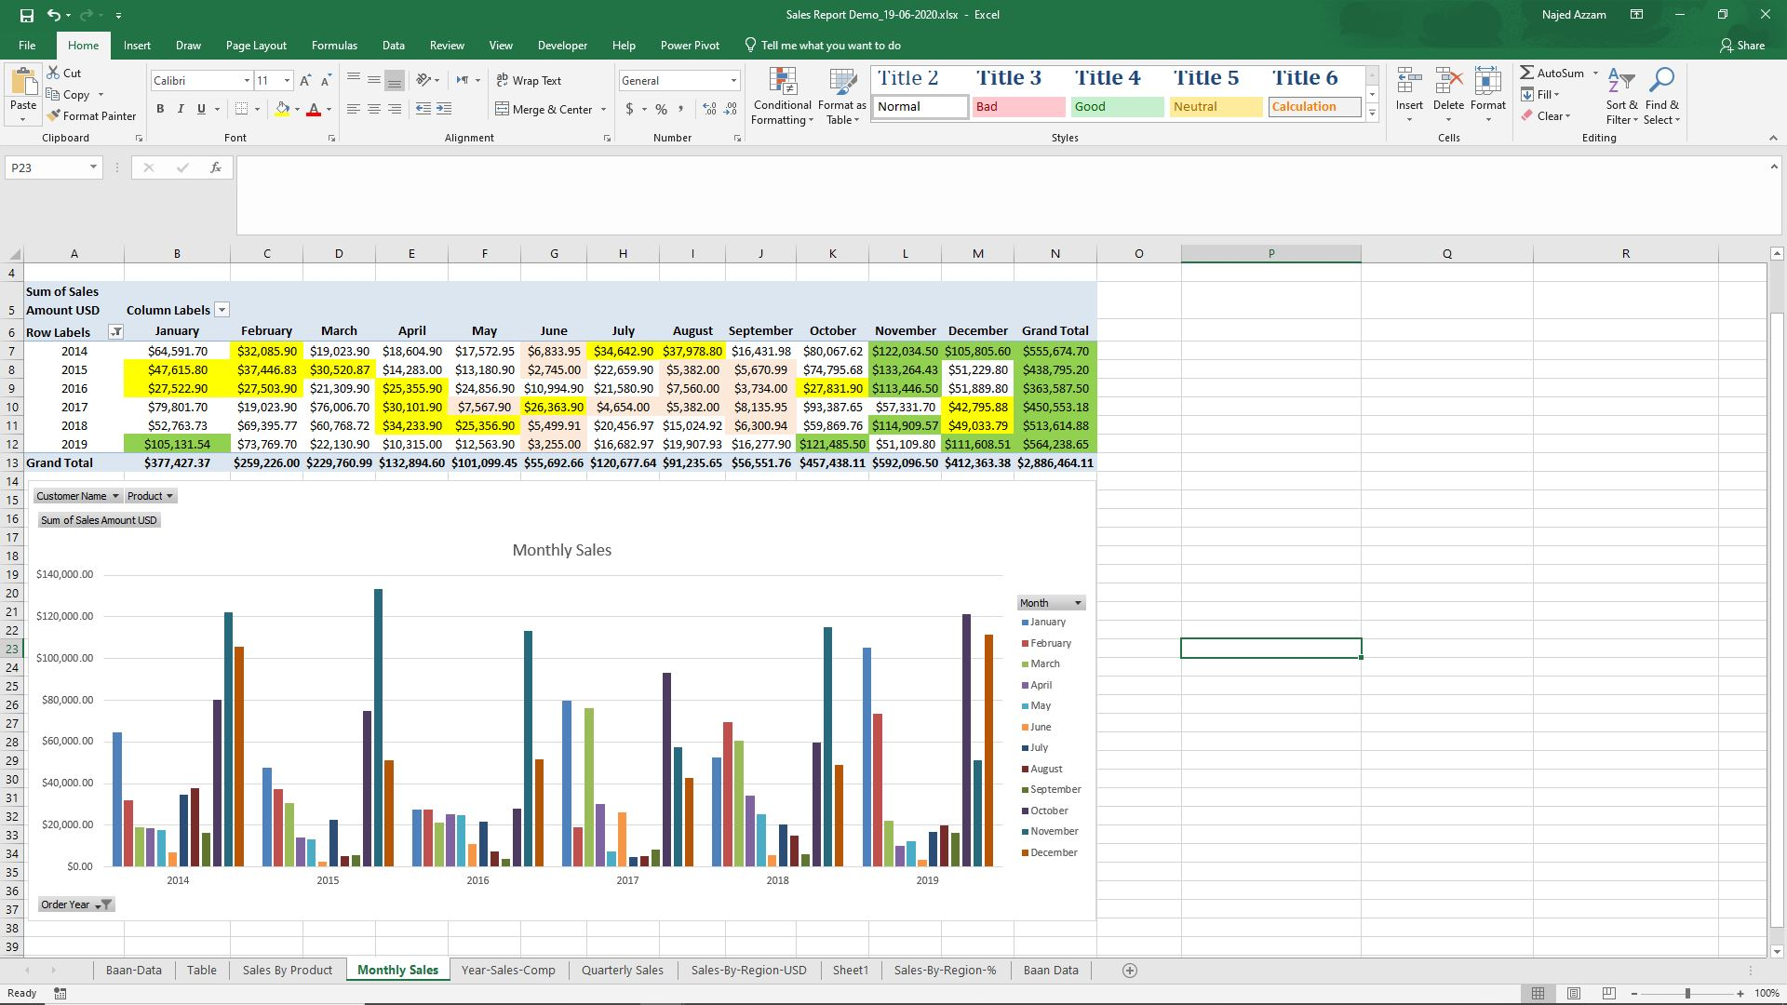Image resolution: width=1787 pixels, height=1005 pixels.
Task: Toggle Bold formatting
Action: tap(160, 109)
